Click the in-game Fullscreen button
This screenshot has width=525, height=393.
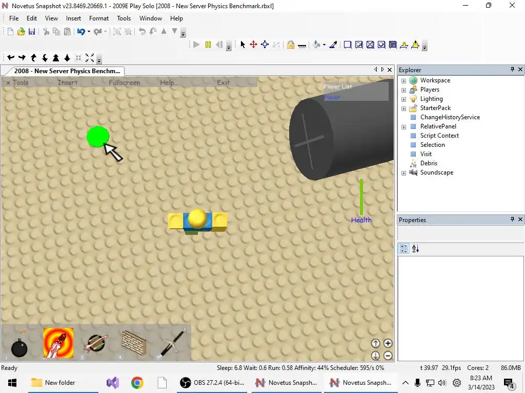pos(124,82)
